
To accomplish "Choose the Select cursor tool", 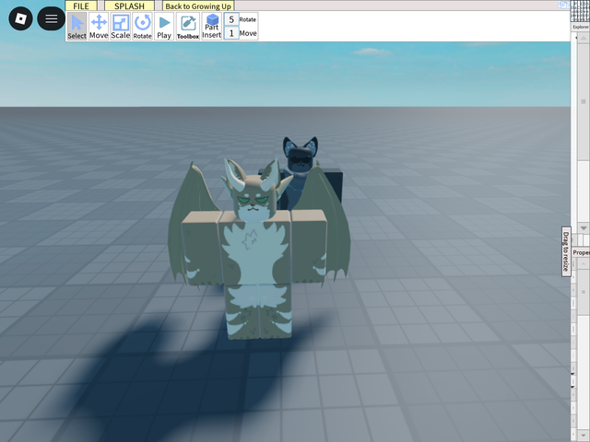I will point(77,27).
